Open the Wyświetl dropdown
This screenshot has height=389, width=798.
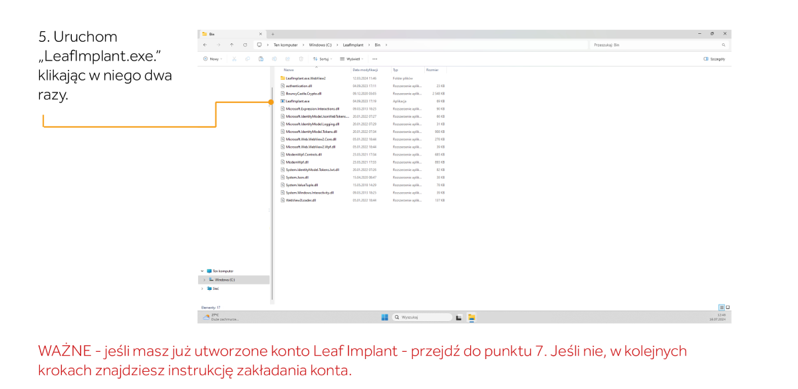351,59
